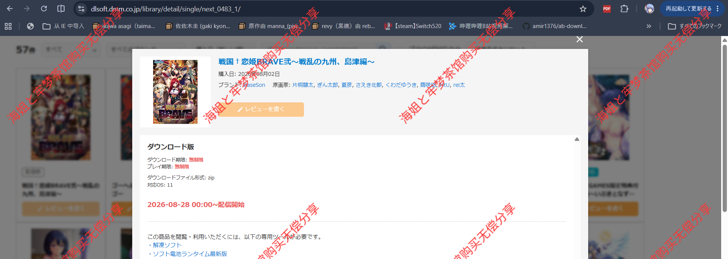The height and width of the screenshot is (259, 728).
Task: Open artist link ぎん太郎
Action: click(328, 85)
